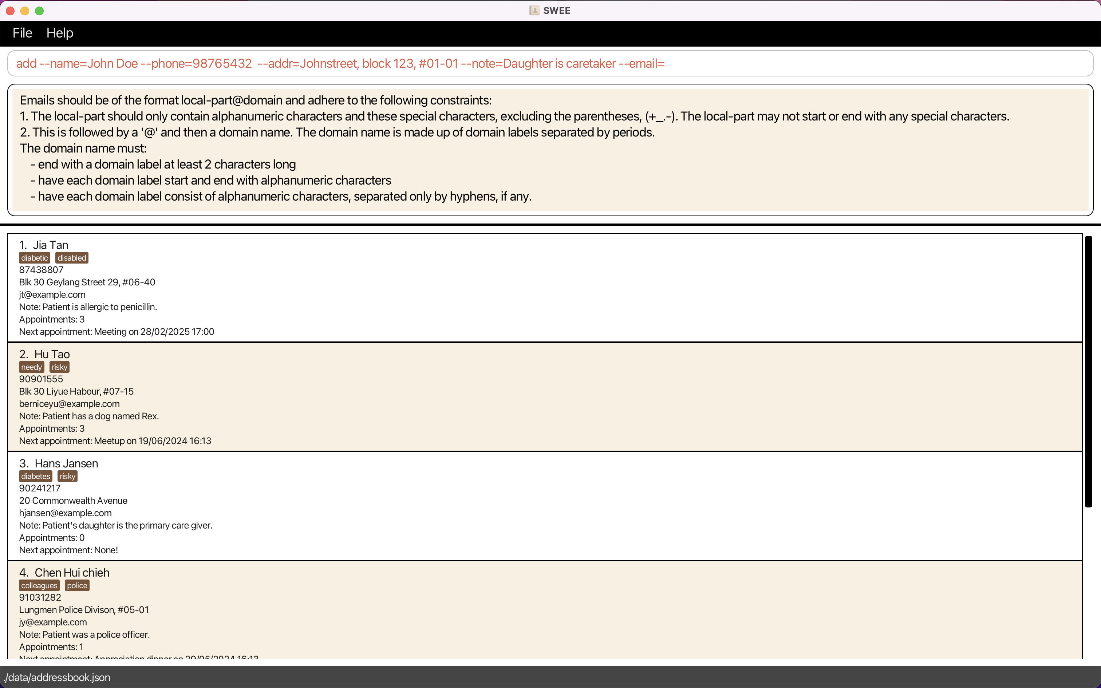Click the green window zoom button
1101x688 pixels.
click(40, 11)
